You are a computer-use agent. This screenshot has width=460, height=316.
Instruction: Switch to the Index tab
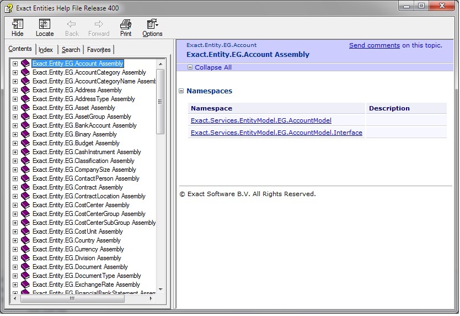click(x=46, y=50)
